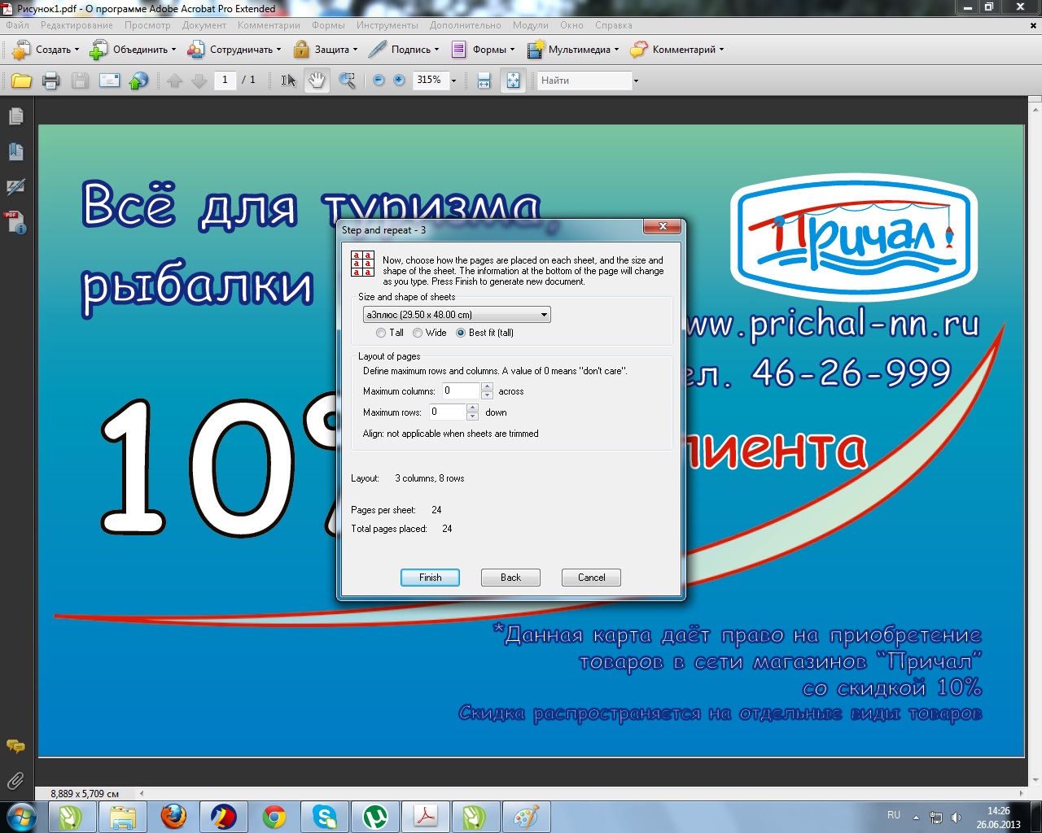Open file using folder icon in toolbar
The height and width of the screenshot is (833, 1042).
[x=22, y=81]
